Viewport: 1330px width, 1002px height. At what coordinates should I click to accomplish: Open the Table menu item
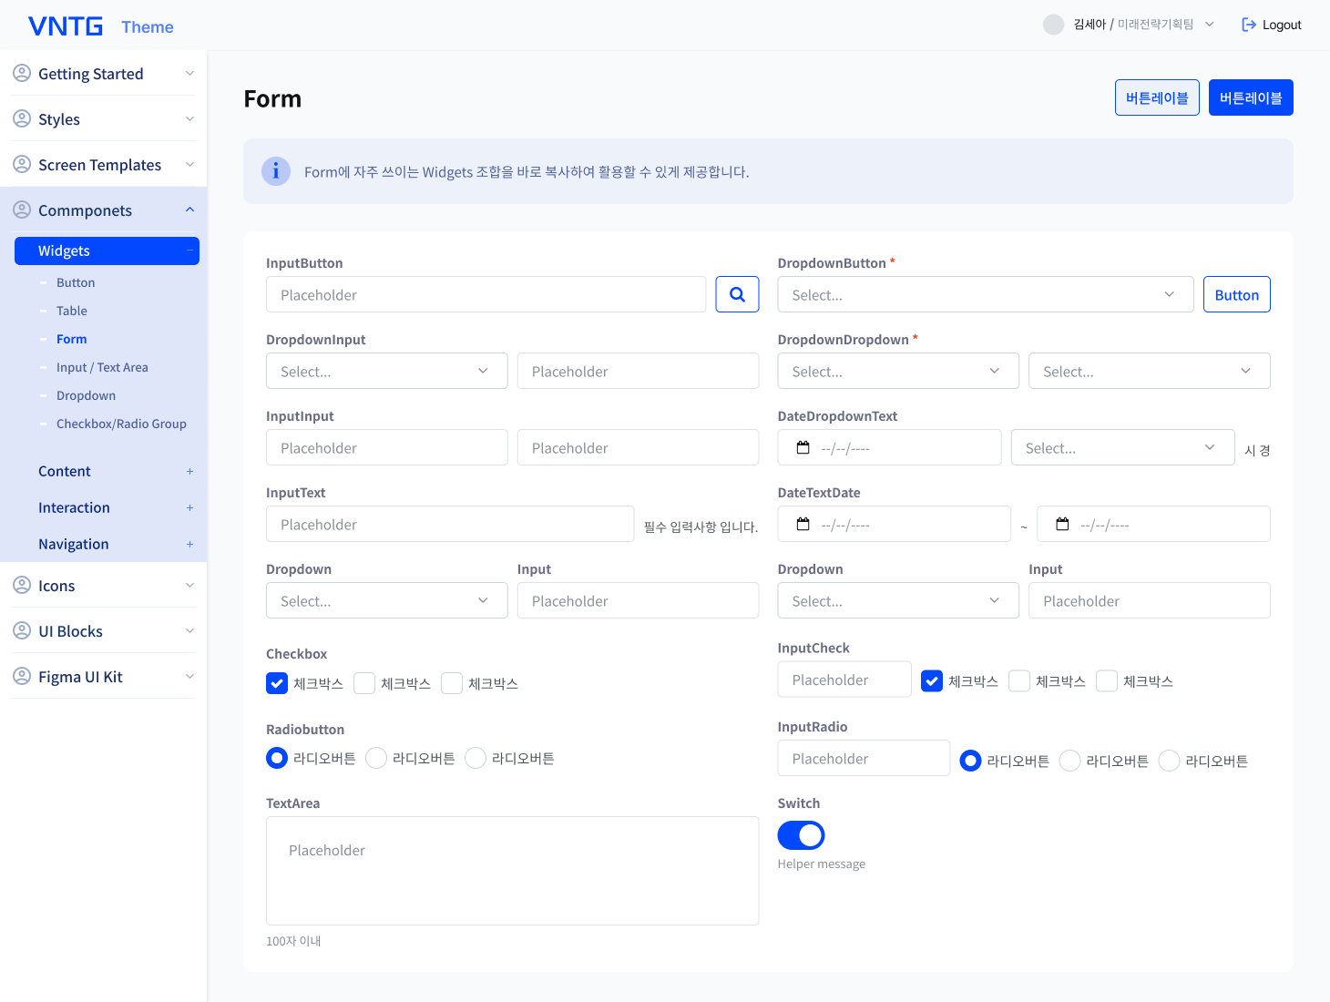pos(72,311)
